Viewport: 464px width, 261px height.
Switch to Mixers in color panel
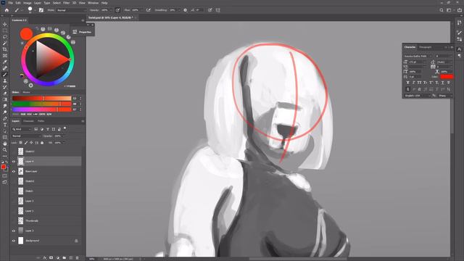(26, 92)
